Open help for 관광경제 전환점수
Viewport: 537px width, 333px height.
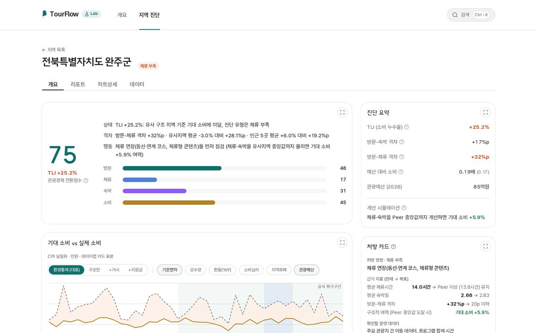point(86,181)
